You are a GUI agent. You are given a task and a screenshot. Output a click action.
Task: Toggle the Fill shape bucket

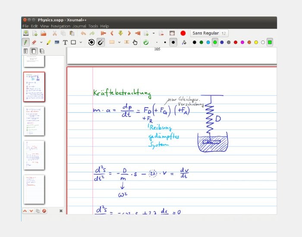pos(184,42)
